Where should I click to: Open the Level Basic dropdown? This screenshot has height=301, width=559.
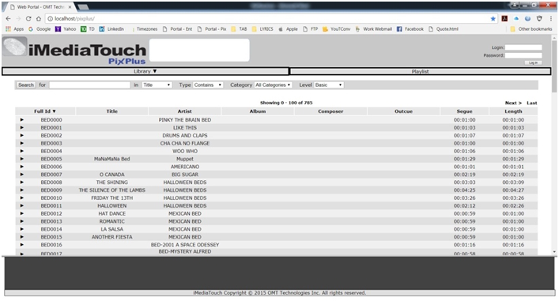[x=329, y=85]
